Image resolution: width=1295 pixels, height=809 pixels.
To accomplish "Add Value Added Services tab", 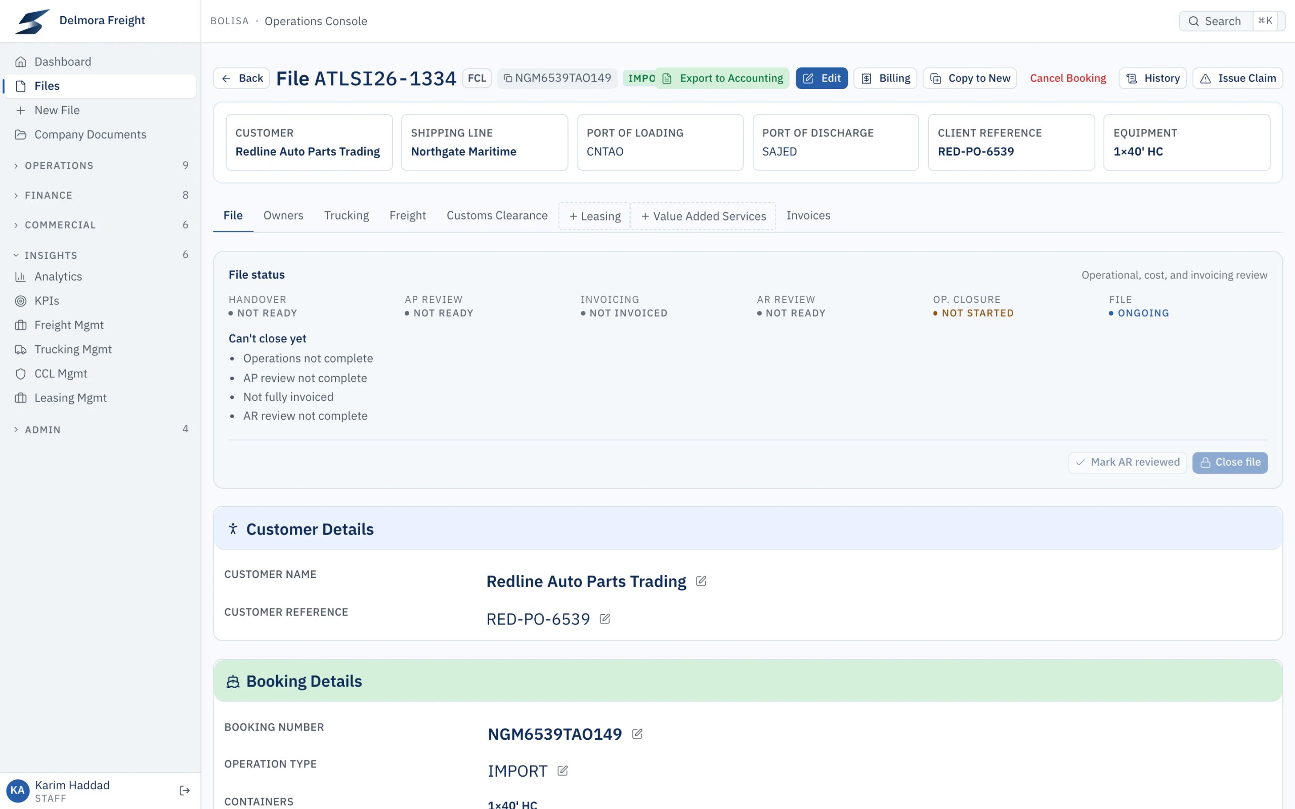I will [x=703, y=216].
